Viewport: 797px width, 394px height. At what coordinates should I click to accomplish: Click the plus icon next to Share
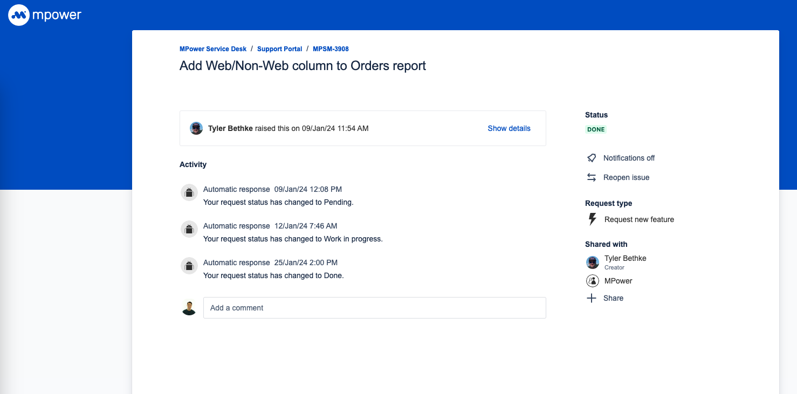pos(592,298)
